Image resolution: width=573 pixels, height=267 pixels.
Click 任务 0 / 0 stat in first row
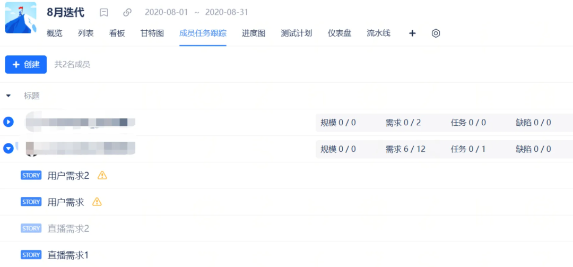468,123
